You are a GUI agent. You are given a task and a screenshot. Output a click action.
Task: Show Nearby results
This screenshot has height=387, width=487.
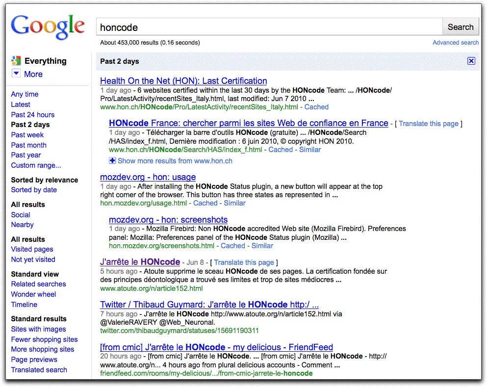click(23, 225)
